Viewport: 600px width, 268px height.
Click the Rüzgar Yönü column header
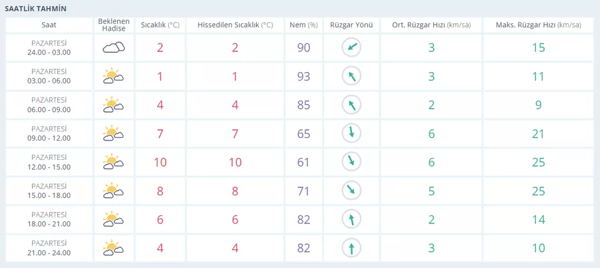(351, 25)
